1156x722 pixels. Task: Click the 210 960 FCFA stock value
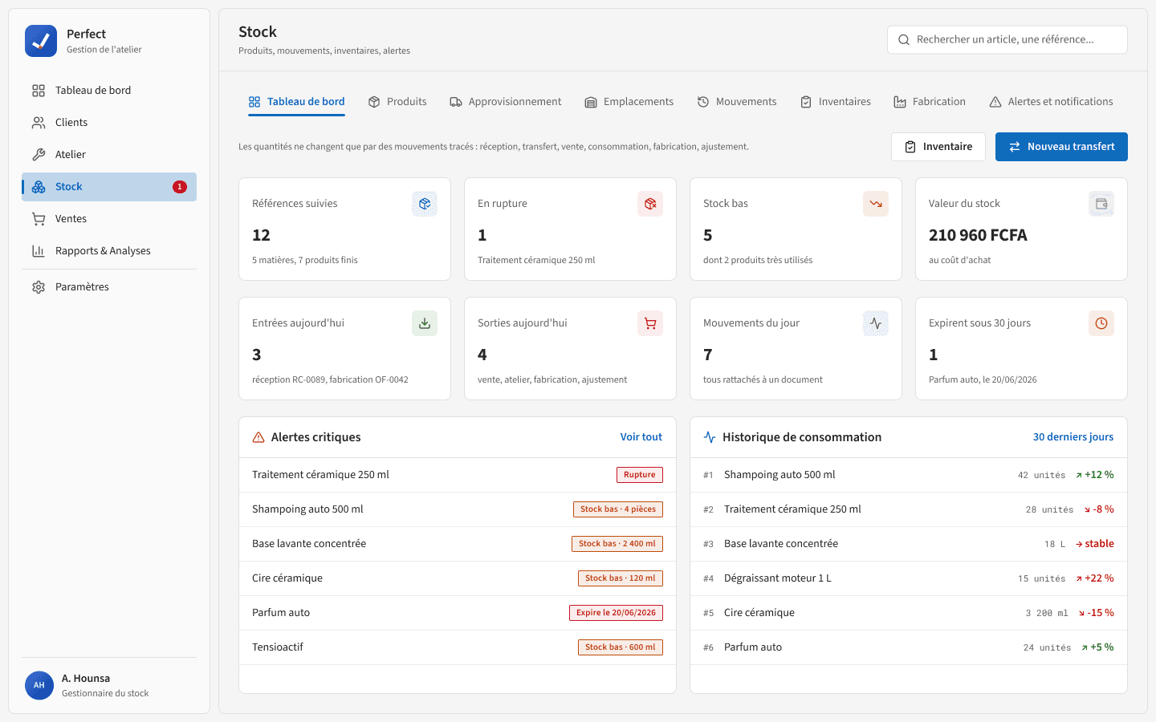click(978, 235)
